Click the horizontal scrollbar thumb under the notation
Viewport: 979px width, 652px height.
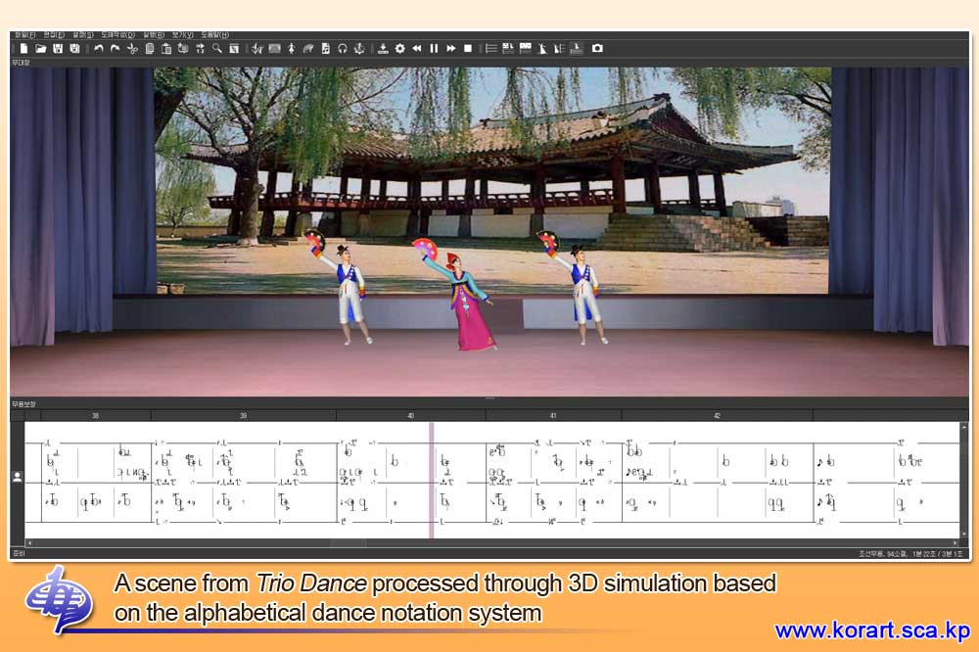pyautogui.click(x=349, y=543)
